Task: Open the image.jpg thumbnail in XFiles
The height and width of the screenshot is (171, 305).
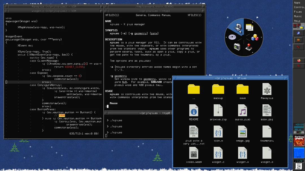Action: tap(242, 132)
